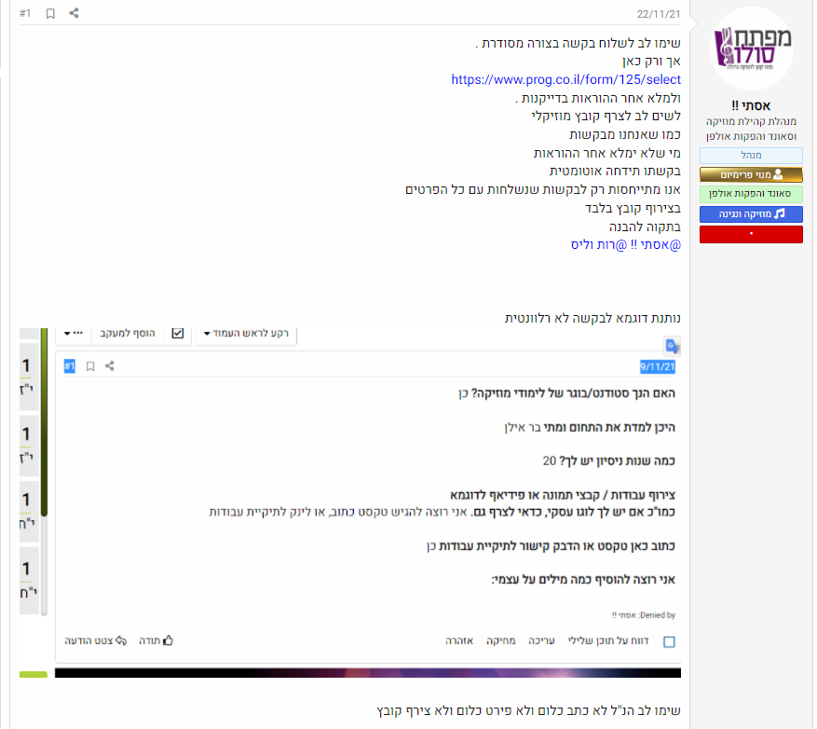Select הוסף למעקב from the toolbar
The width and height of the screenshot is (817, 729).
coord(130,333)
